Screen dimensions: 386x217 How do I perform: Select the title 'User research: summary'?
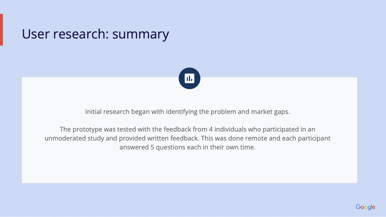click(x=95, y=34)
